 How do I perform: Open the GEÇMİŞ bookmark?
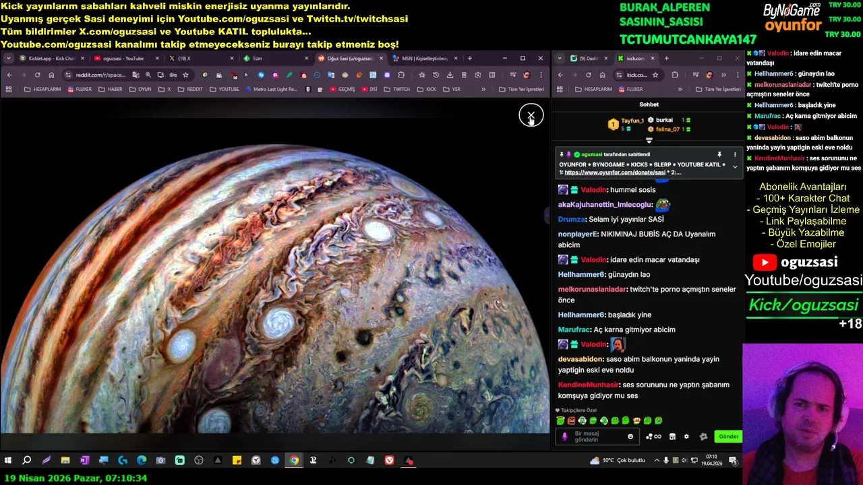342,89
